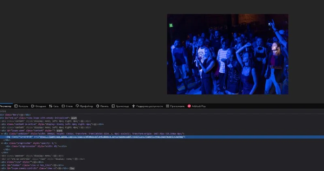This screenshot has width=324, height=171.
Task: Click the blue-lit concert crowd photo
Action: (228, 54)
